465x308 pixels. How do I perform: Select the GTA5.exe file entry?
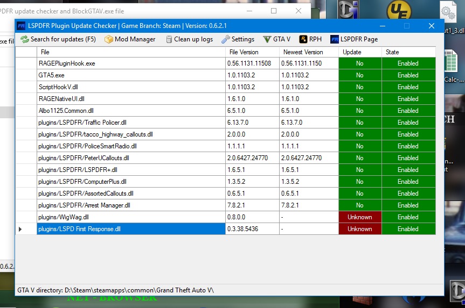pyautogui.click(x=131, y=75)
